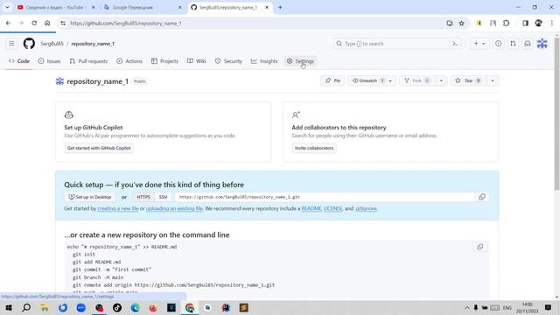The image size is (560, 315).
Task: Bookmark this page with the star
Action: point(461,24)
